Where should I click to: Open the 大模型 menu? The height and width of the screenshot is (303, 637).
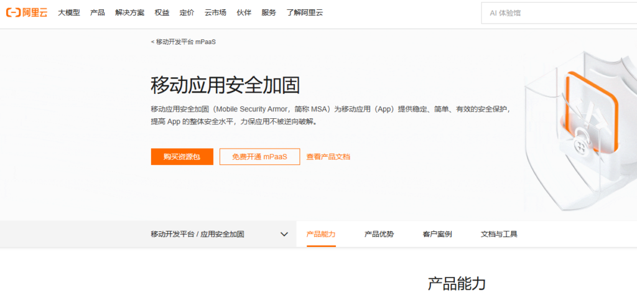(x=68, y=12)
